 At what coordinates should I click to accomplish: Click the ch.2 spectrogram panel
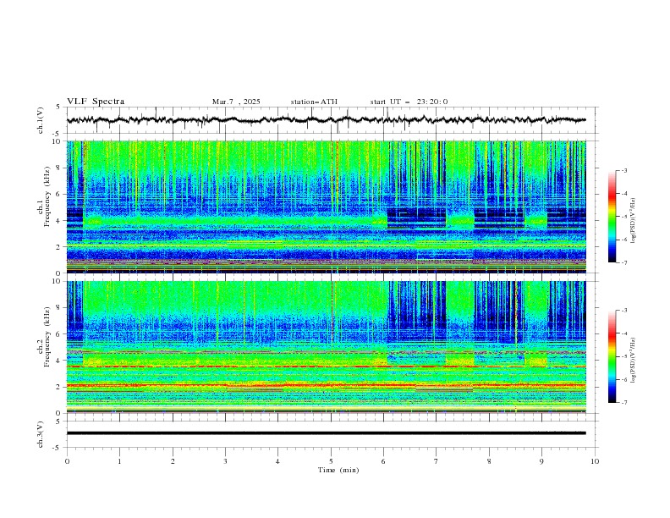(326, 347)
